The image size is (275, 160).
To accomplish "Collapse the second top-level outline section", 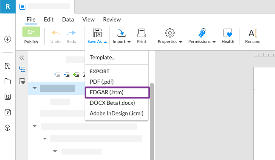I will (35, 126).
